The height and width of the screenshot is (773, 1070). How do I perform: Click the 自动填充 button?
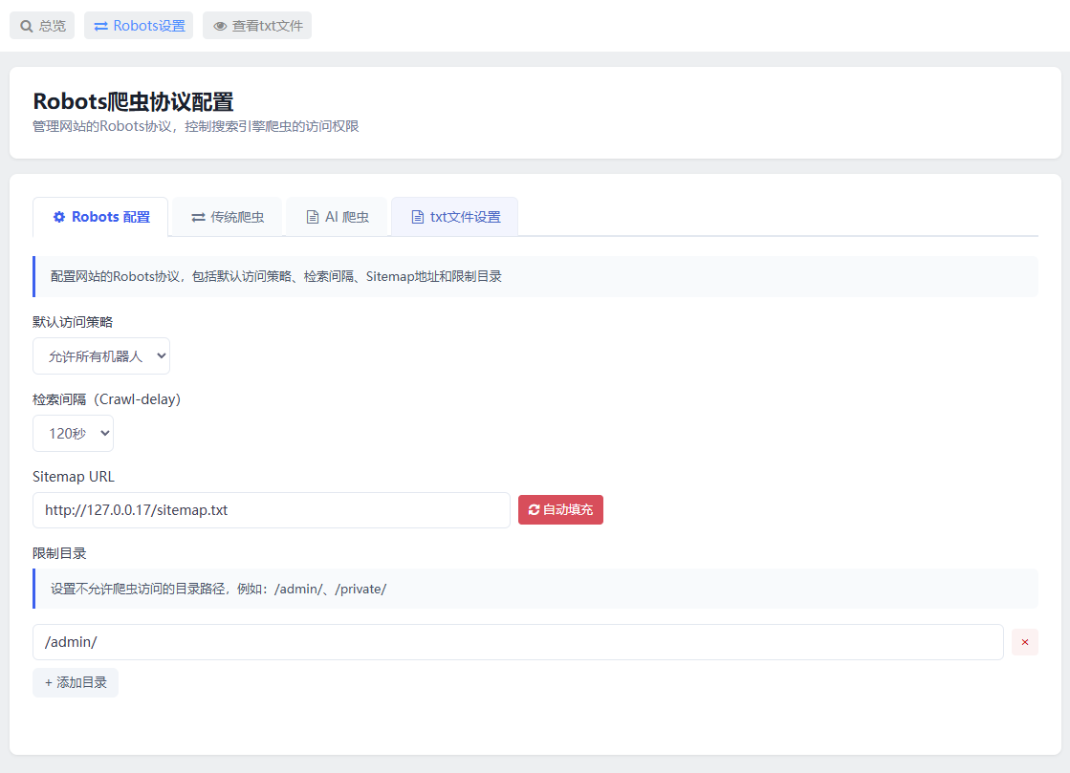click(560, 510)
